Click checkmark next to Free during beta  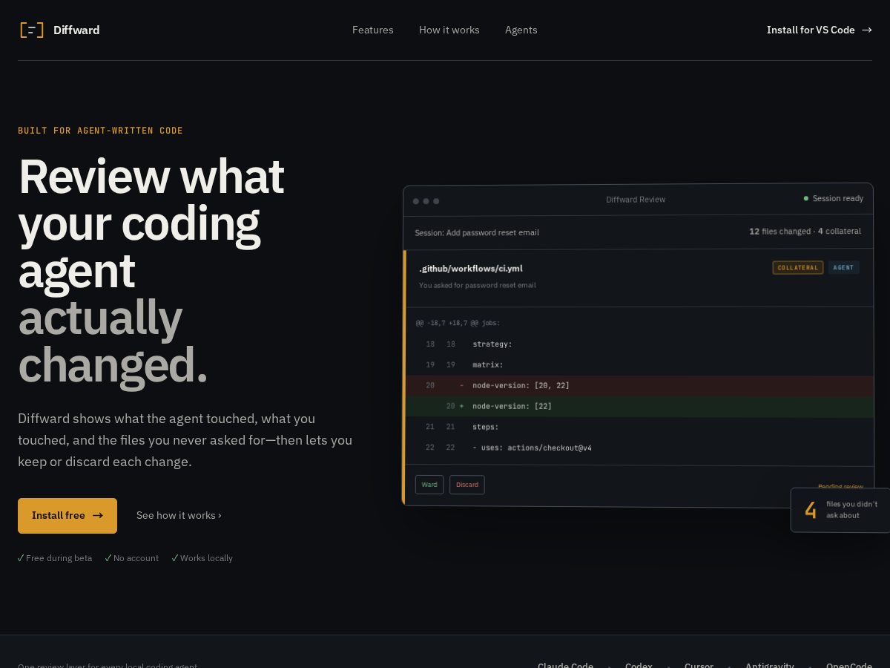pyautogui.click(x=21, y=558)
